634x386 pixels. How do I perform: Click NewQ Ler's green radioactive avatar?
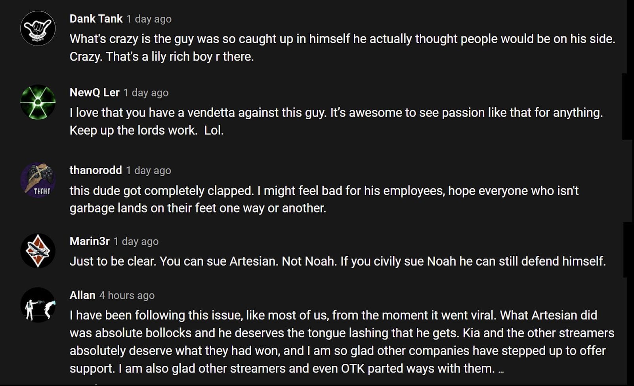click(38, 102)
